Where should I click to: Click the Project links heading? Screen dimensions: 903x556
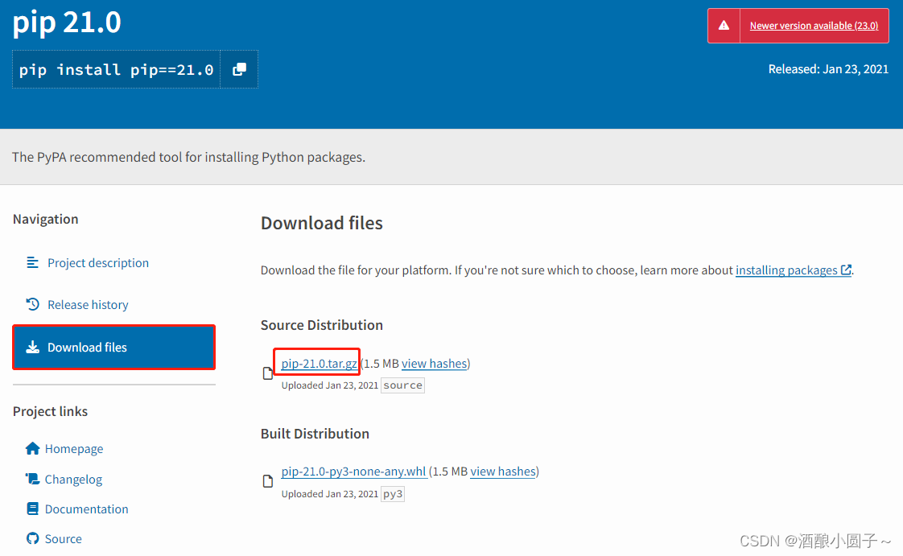[50, 411]
